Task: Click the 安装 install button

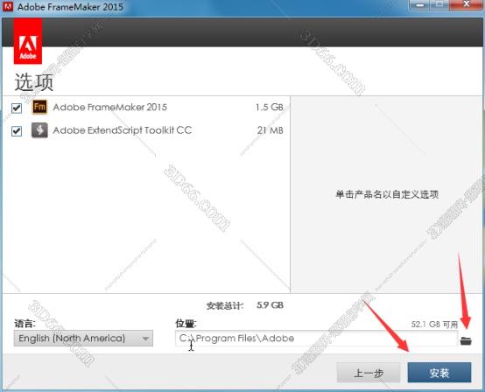Action: (439, 373)
